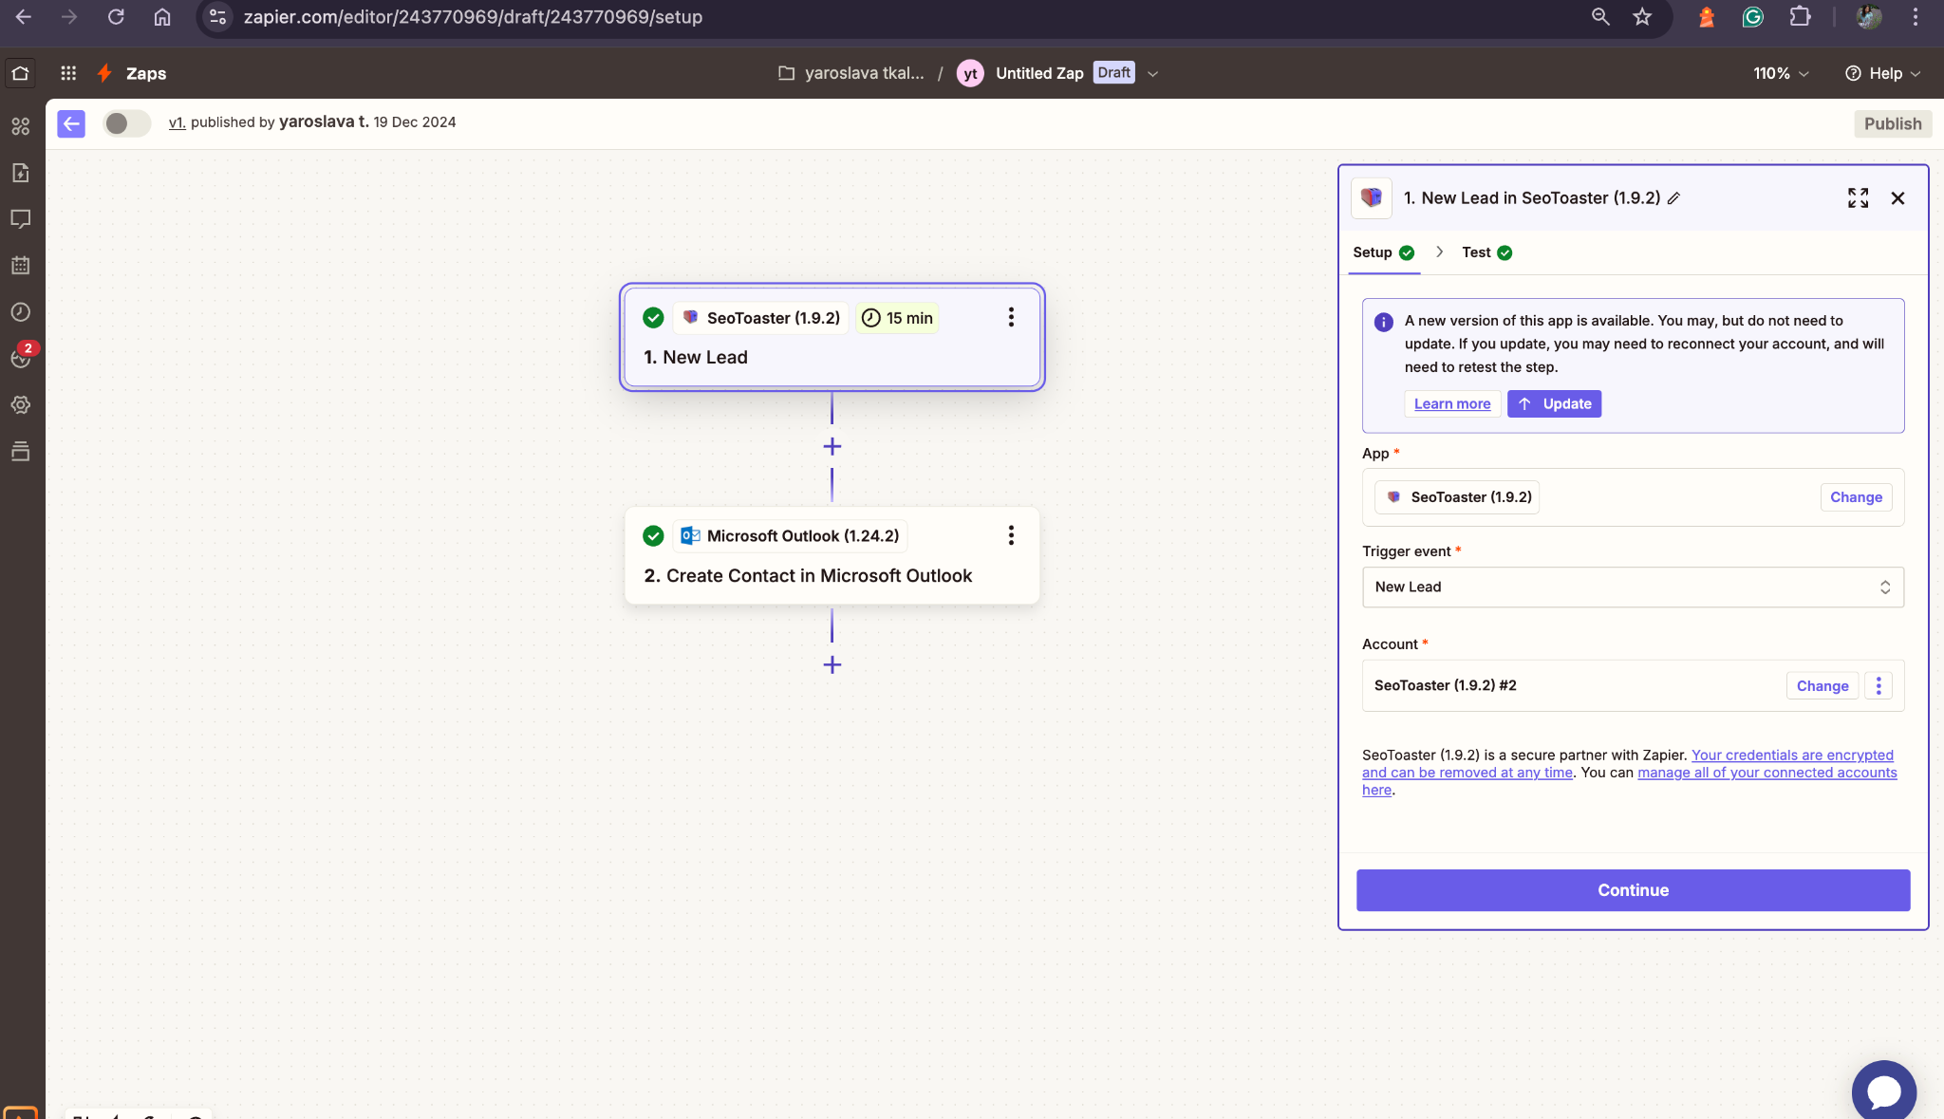This screenshot has height=1119, width=1944.
Task: Select the 1. New Lead trigger step
Action: 832,337
